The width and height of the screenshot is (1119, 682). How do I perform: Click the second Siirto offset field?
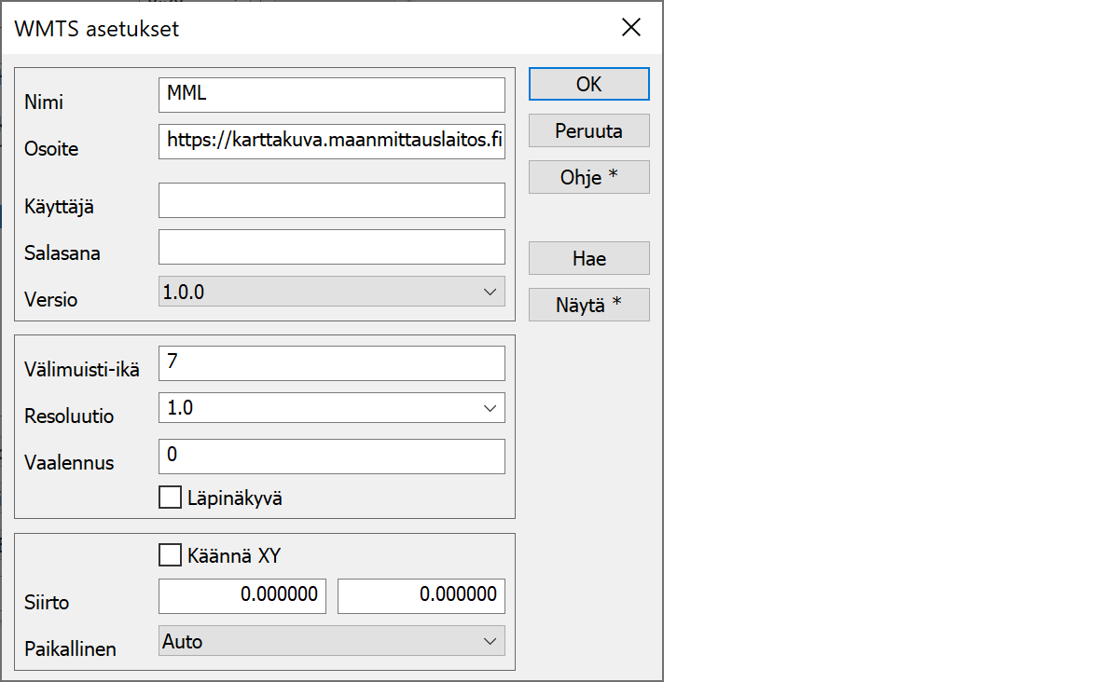[421, 596]
